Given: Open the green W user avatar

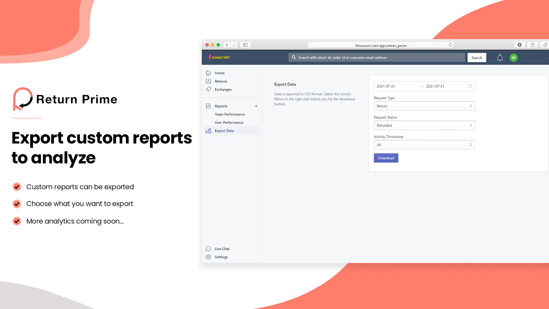Looking at the screenshot, I should (x=513, y=58).
